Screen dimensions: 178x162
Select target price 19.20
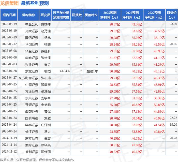(x=173, y=125)
